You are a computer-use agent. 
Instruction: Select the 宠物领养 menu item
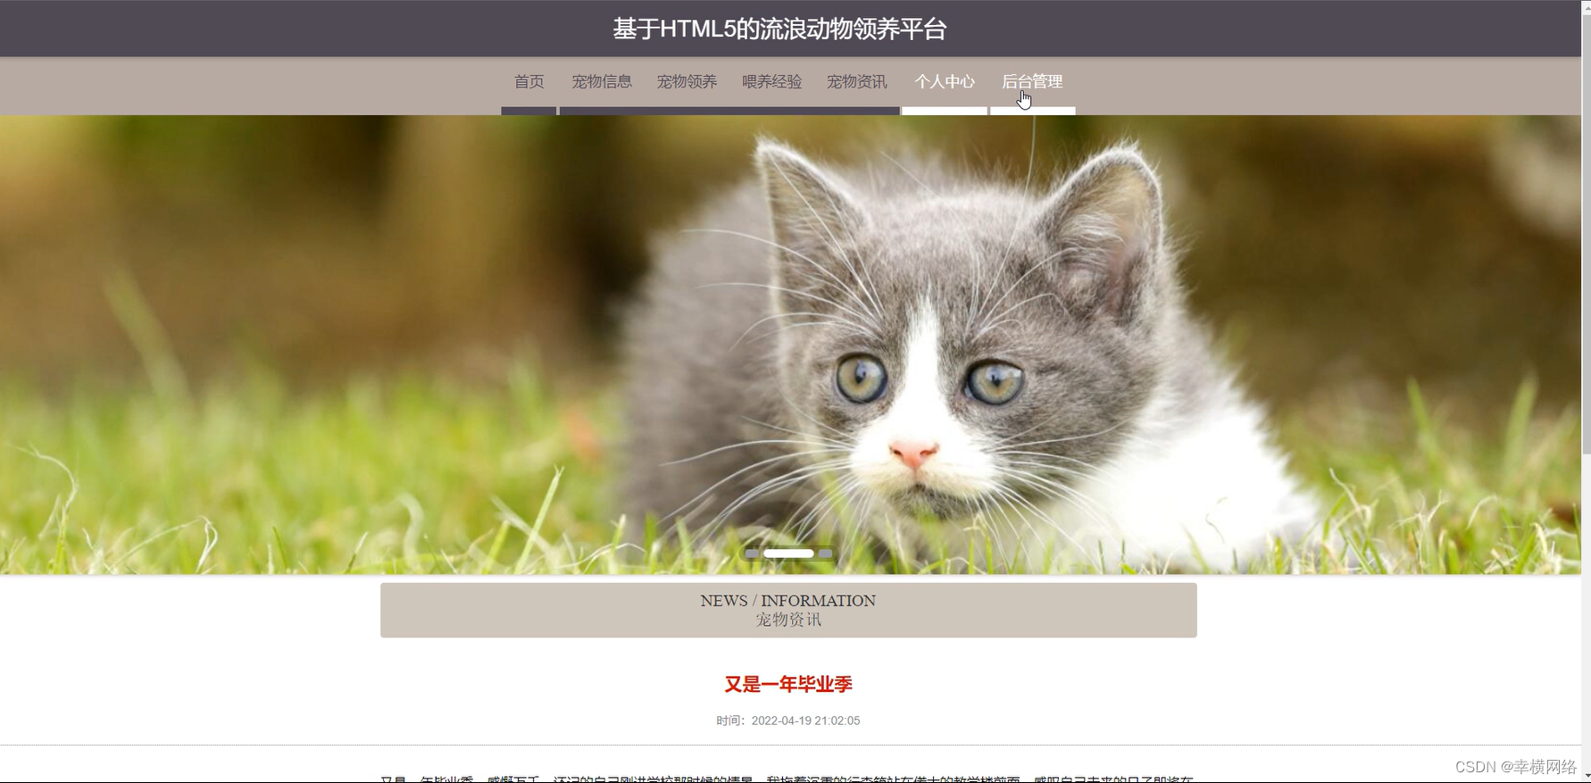687,82
